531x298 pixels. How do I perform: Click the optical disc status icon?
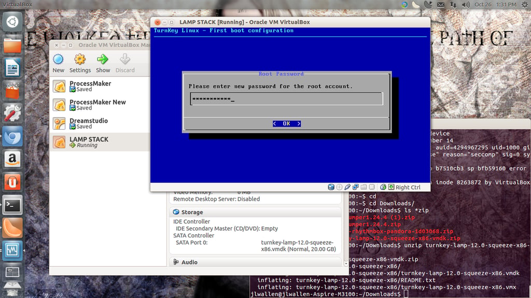tap(339, 187)
